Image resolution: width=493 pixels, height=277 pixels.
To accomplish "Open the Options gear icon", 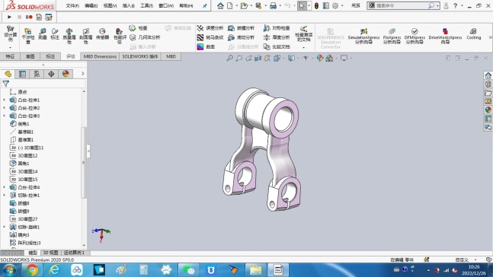I will click(335, 5).
